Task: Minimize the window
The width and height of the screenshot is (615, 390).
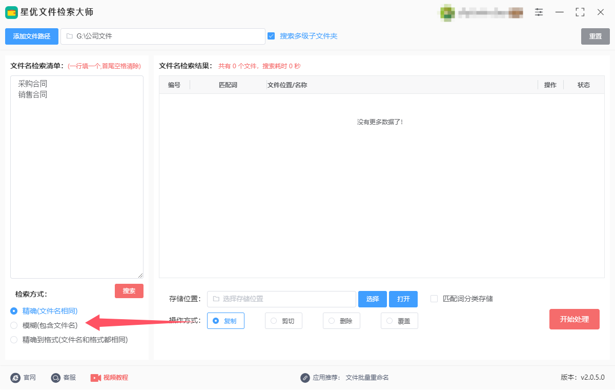Action: click(x=560, y=12)
